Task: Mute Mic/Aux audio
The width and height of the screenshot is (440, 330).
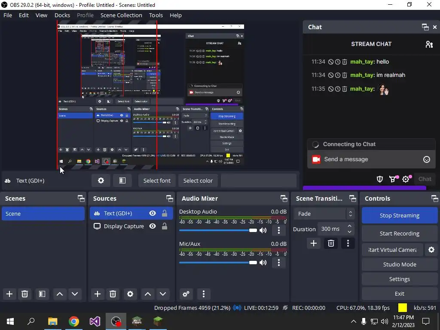Action: point(263,263)
